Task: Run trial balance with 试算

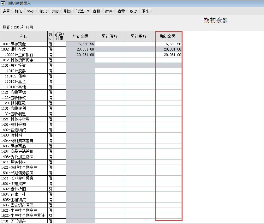Action: pos(79,11)
